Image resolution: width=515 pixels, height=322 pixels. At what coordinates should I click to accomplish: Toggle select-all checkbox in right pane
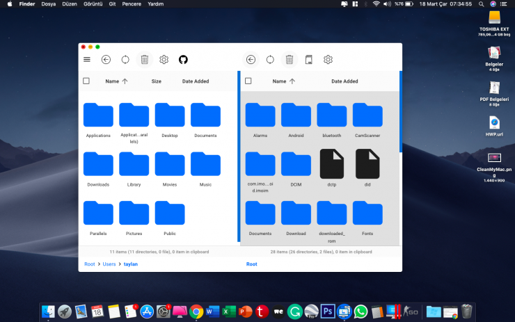point(248,81)
